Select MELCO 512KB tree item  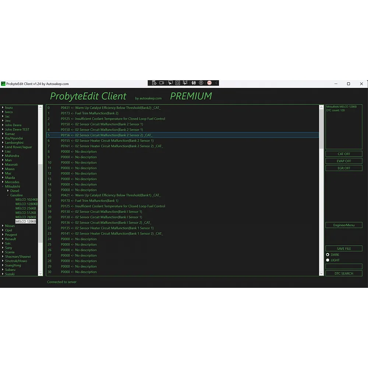26,213
